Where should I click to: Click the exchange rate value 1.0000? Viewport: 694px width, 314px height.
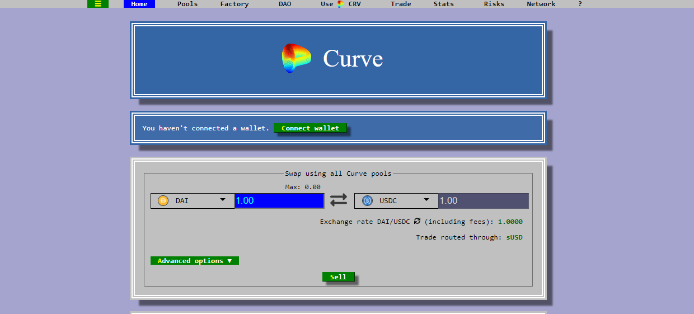click(x=510, y=222)
